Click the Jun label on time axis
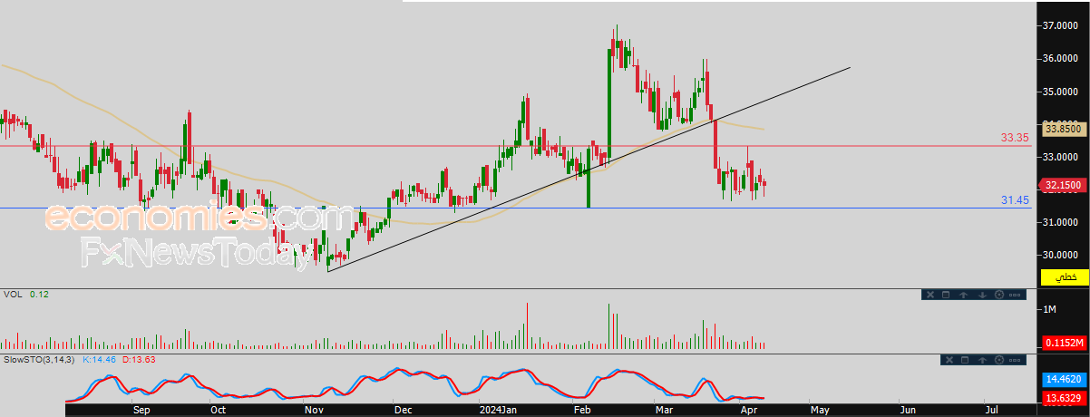Screen dimensions: 1090x417 coord(907,410)
